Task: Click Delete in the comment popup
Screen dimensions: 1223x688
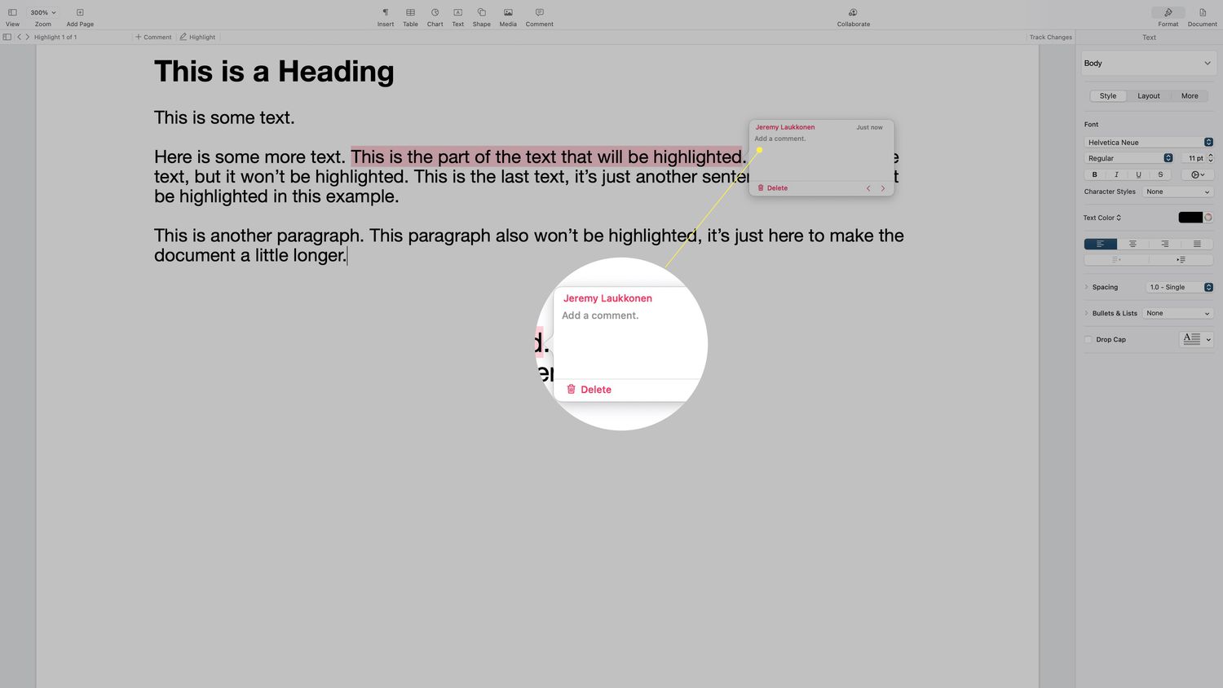Action: tap(773, 188)
